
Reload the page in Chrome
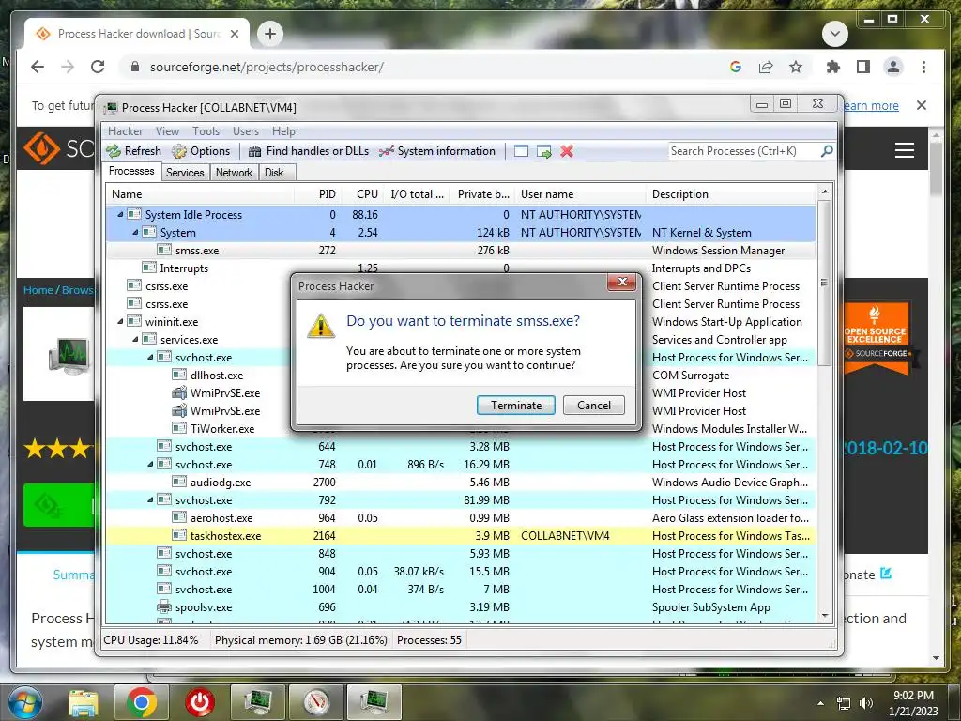pyautogui.click(x=98, y=67)
